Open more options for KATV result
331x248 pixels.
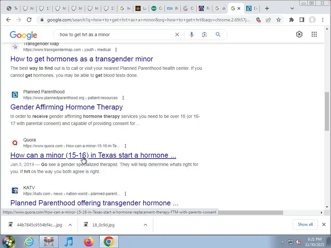click(125, 194)
